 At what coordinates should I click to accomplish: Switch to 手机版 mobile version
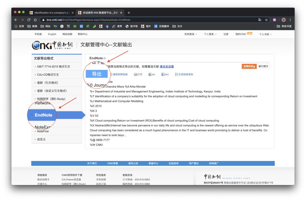click(x=38, y=34)
